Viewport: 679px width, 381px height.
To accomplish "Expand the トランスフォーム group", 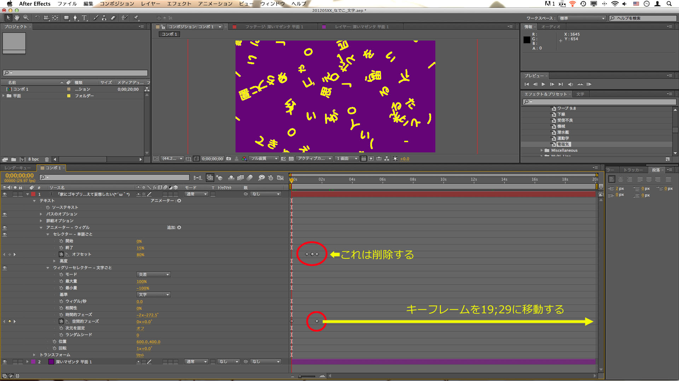I will tap(34, 355).
